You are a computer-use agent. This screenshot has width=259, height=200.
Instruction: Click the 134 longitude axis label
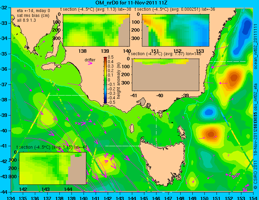[x=11, y=198]
